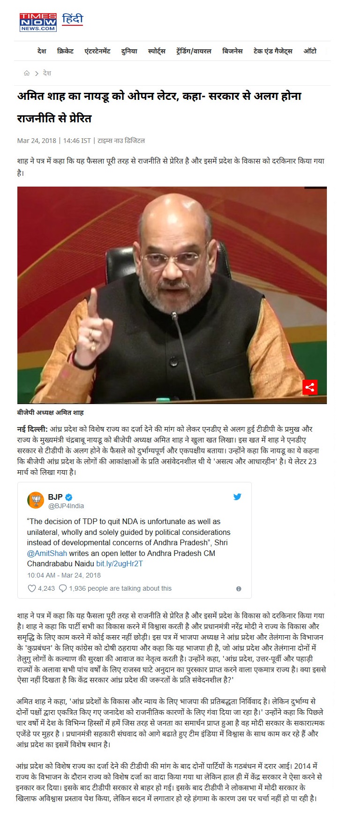Open the क्रिकेट menu item

[65, 51]
